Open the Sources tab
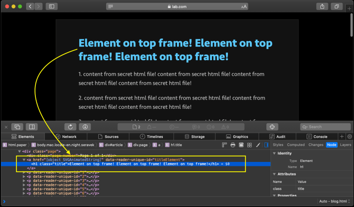This screenshot has height=207, width=354. point(108,137)
